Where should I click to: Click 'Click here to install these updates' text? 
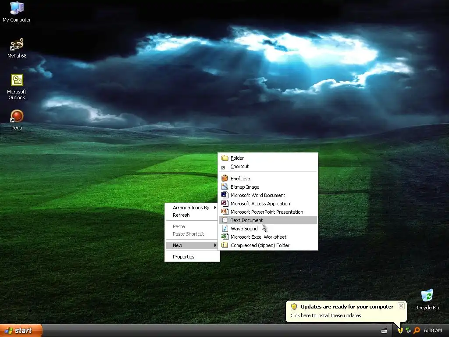[326, 315]
